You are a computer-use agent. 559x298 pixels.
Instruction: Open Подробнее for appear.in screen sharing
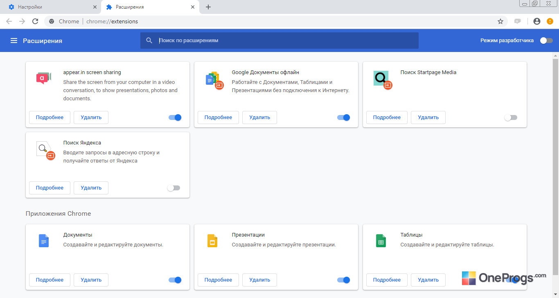tap(50, 117)
